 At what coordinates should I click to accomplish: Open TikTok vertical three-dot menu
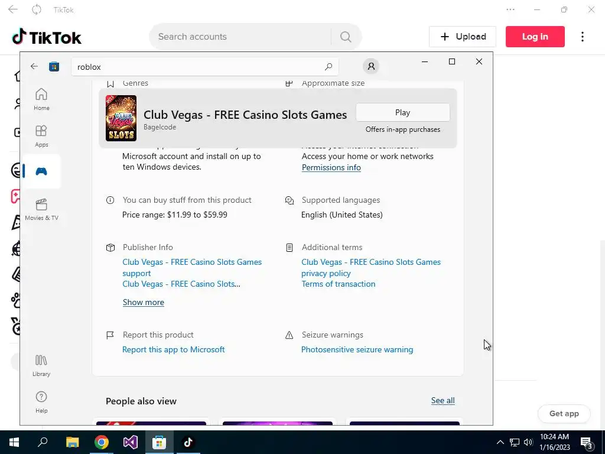coord(583,37)
